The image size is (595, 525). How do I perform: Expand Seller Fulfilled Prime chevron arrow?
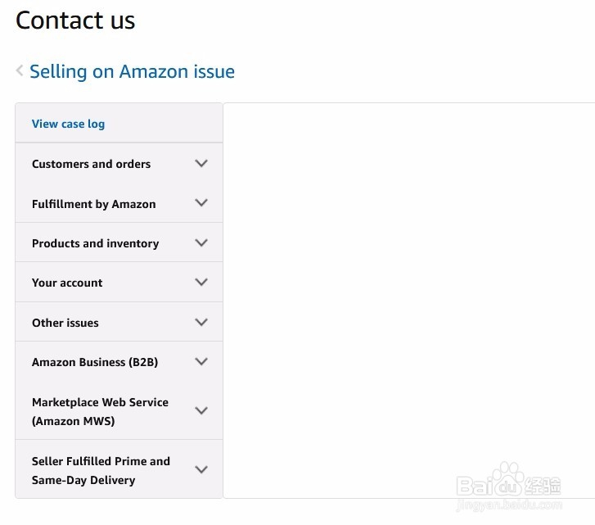(201, 469)
